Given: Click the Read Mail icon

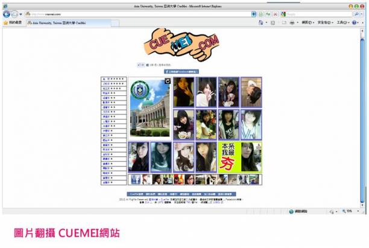Looking at the screenshot, I should pyautogui.click(x=284, y=22).
